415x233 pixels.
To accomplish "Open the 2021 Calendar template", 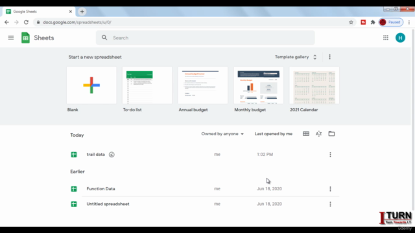I will pyautogui.click(x=314, y=85).
